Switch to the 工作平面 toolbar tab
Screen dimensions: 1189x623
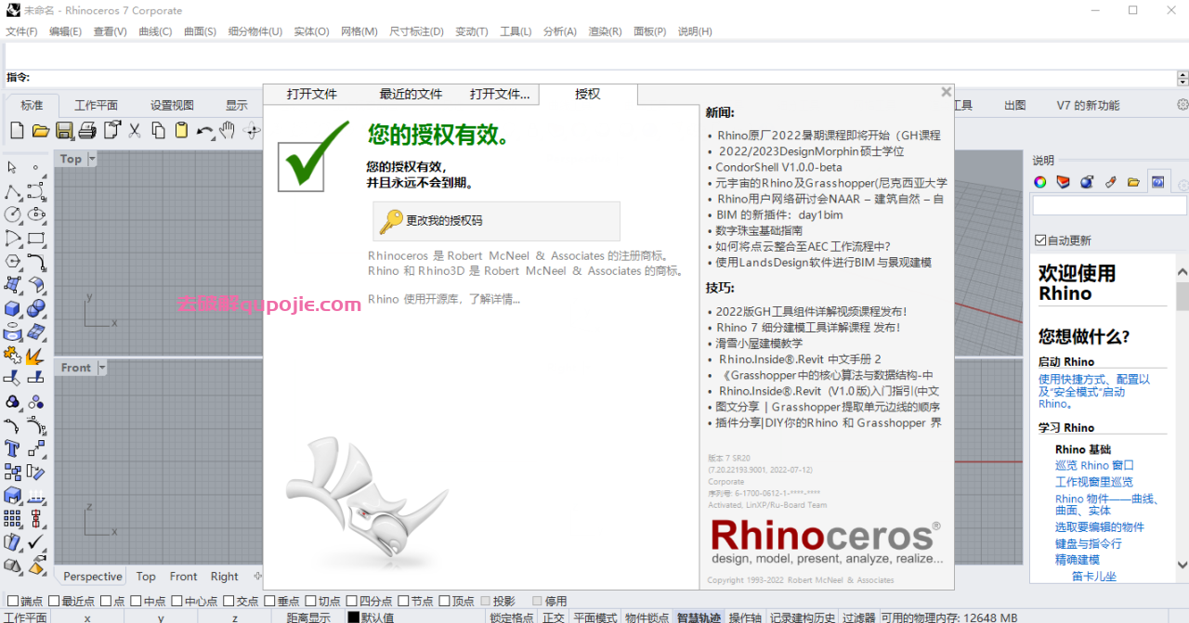[x=97, y=105]
